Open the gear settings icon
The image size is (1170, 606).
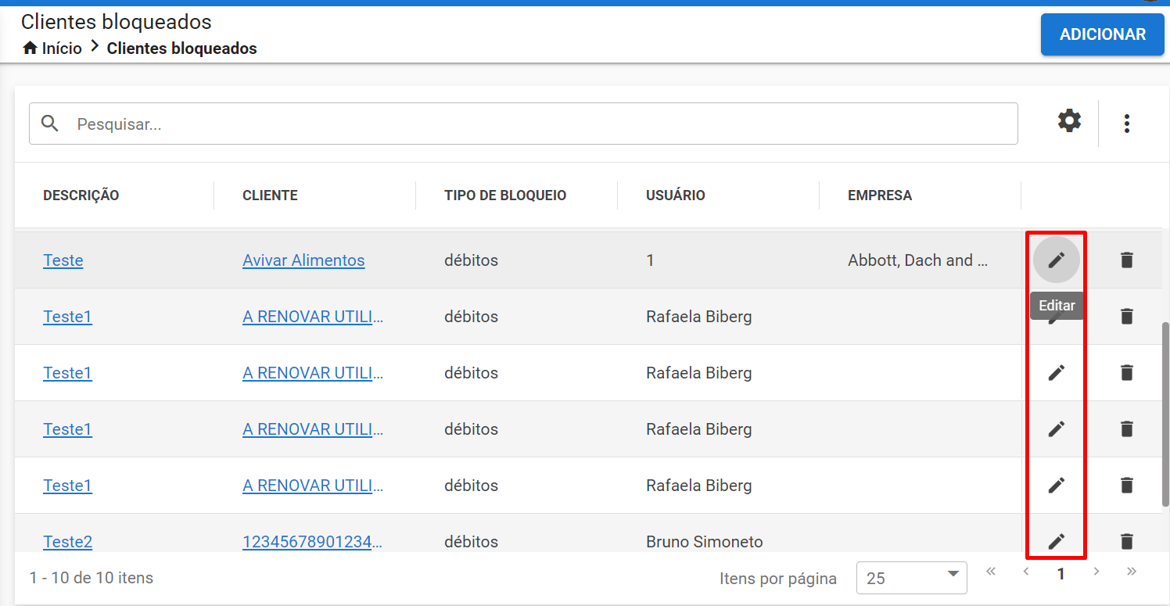click(1069, 121)
